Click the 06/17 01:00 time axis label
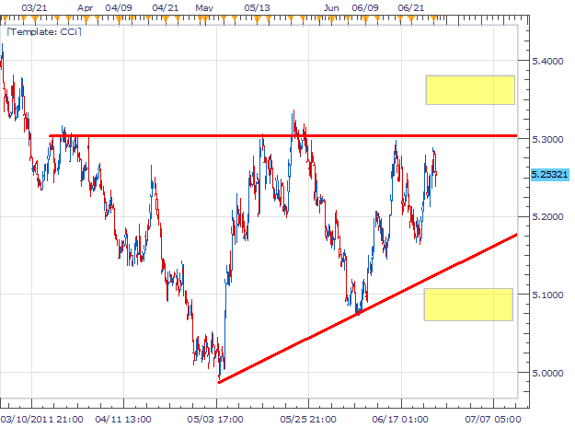 pos(400,419)
